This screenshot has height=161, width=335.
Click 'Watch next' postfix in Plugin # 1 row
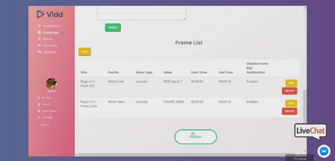(x=116, y=81)
